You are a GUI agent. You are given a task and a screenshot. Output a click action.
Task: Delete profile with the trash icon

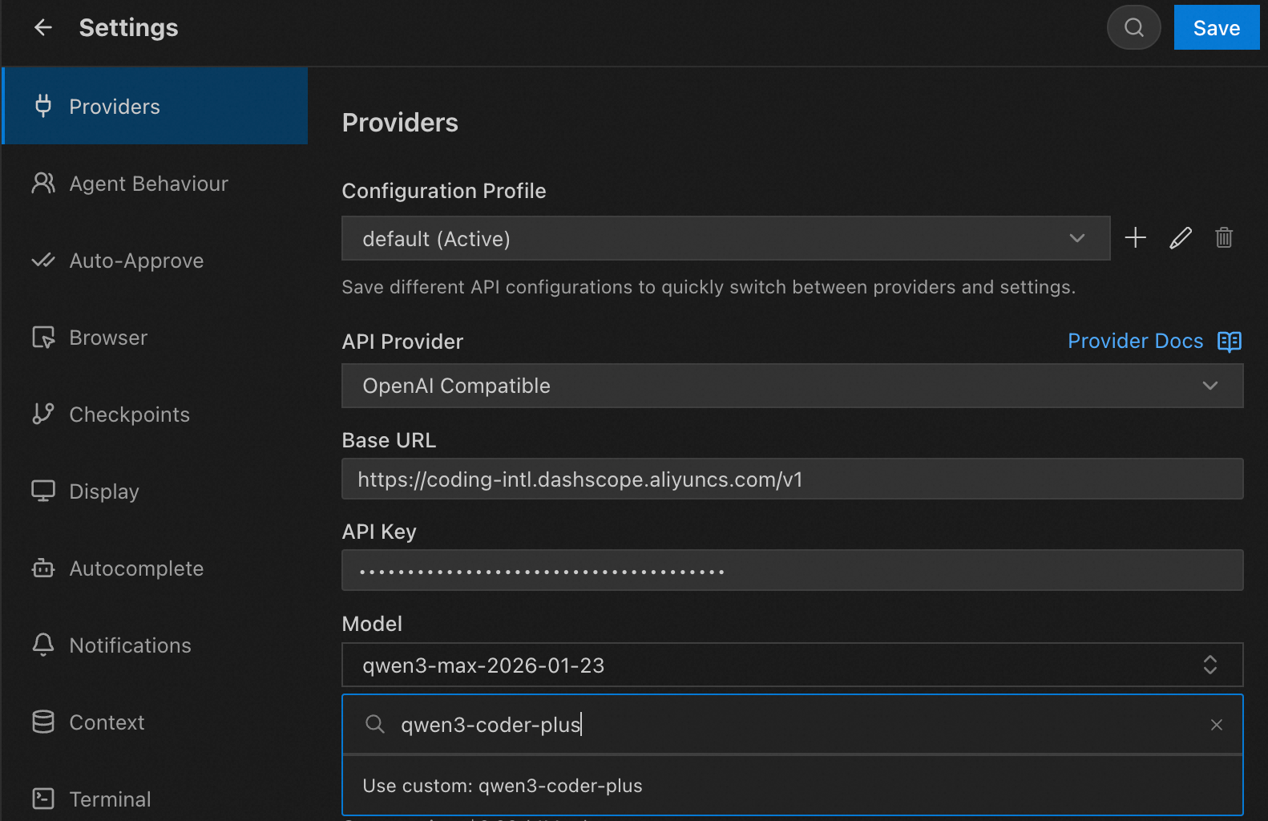tap(1223, 238)
